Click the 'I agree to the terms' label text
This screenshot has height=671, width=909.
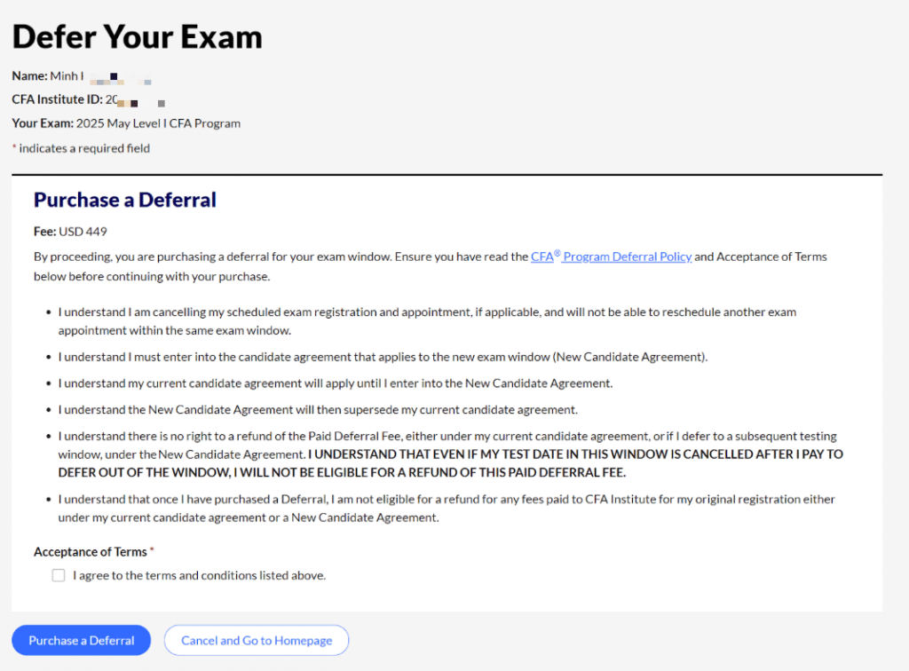[x=200, y=575]
